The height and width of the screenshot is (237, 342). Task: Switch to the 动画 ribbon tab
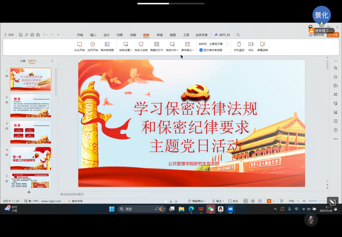[133, 35]
